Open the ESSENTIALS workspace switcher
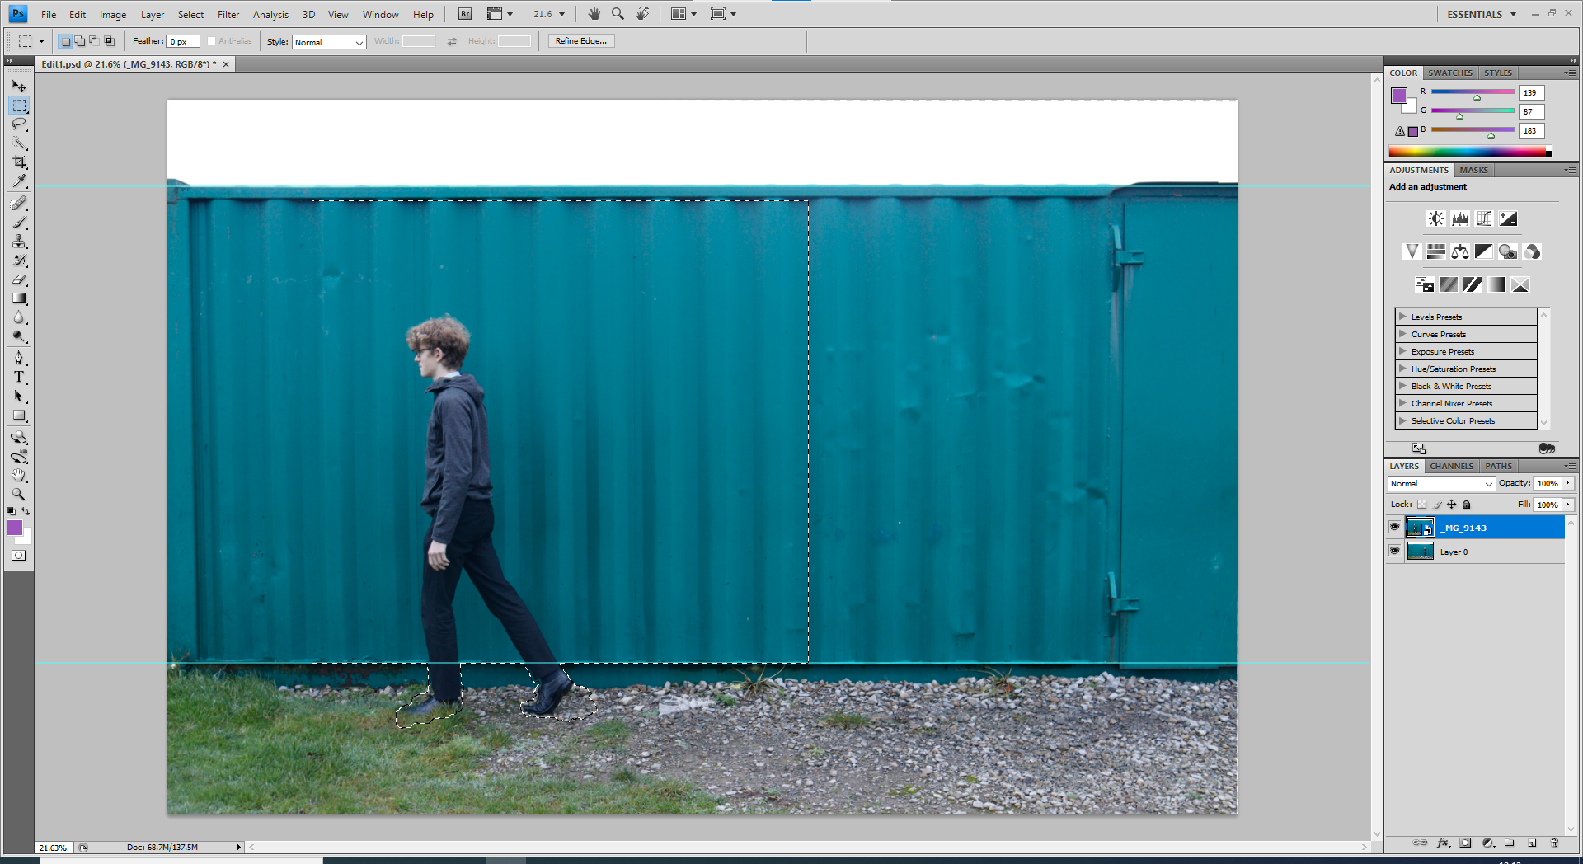Image resolution: width=1583 pixels, height=864 pixels. [x=1482, y=14]
